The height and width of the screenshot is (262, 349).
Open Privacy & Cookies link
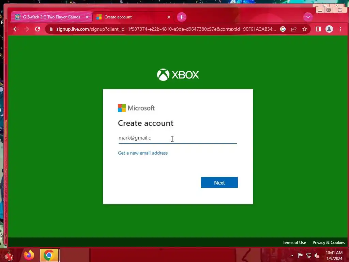point(329,243)
